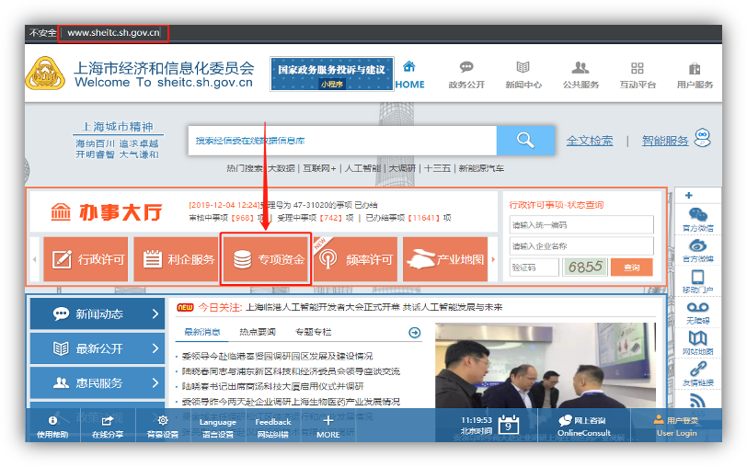Switch to the 热点要闻 news tab

259,332
